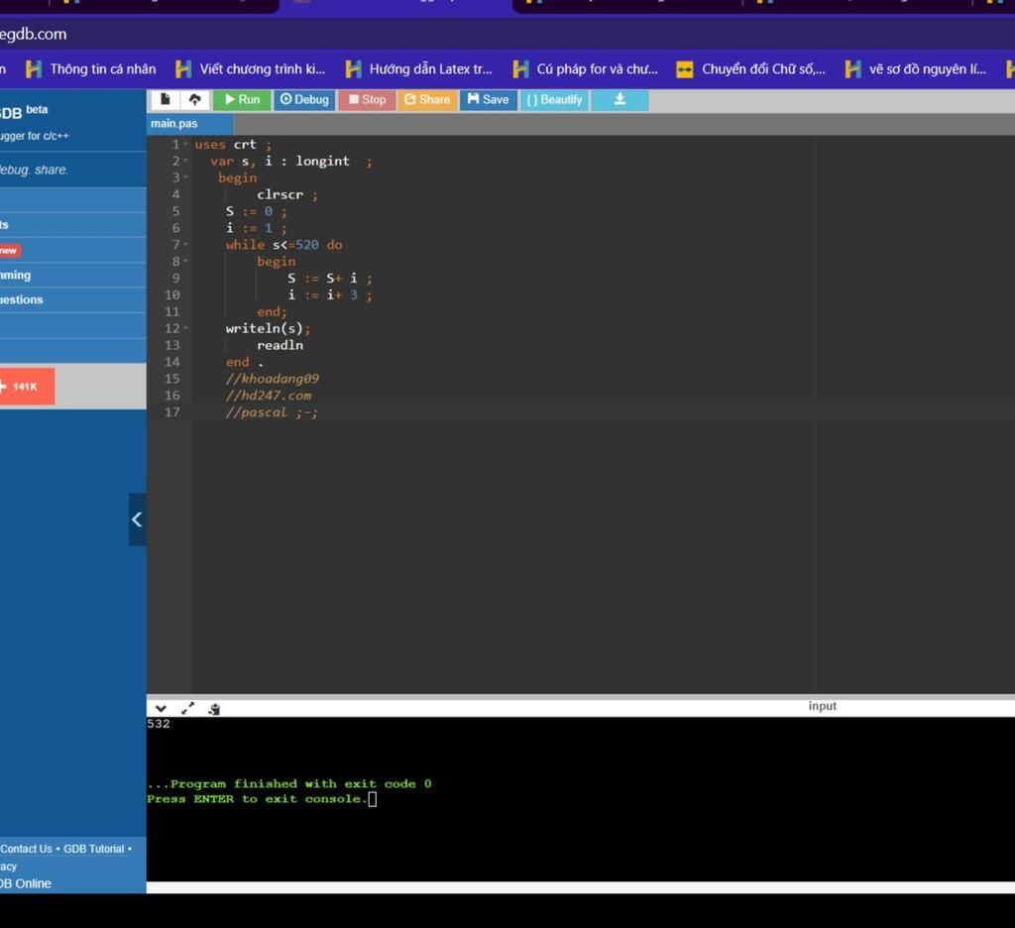The image size is (1015, 928).
Task: Open 'Cú pháp for và chư...' bookmark
Action: (586, 69)
